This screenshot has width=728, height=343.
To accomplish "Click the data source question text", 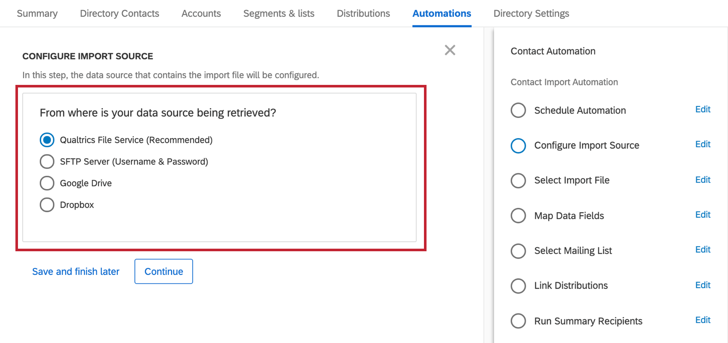I will [158, 113].
